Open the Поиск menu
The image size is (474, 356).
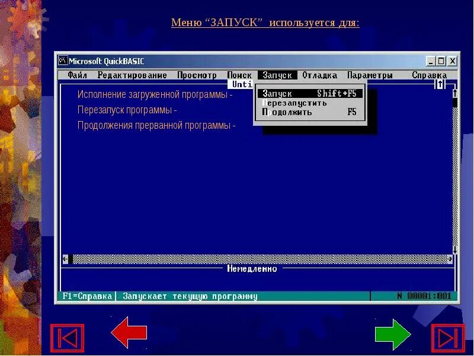[239, 75]
